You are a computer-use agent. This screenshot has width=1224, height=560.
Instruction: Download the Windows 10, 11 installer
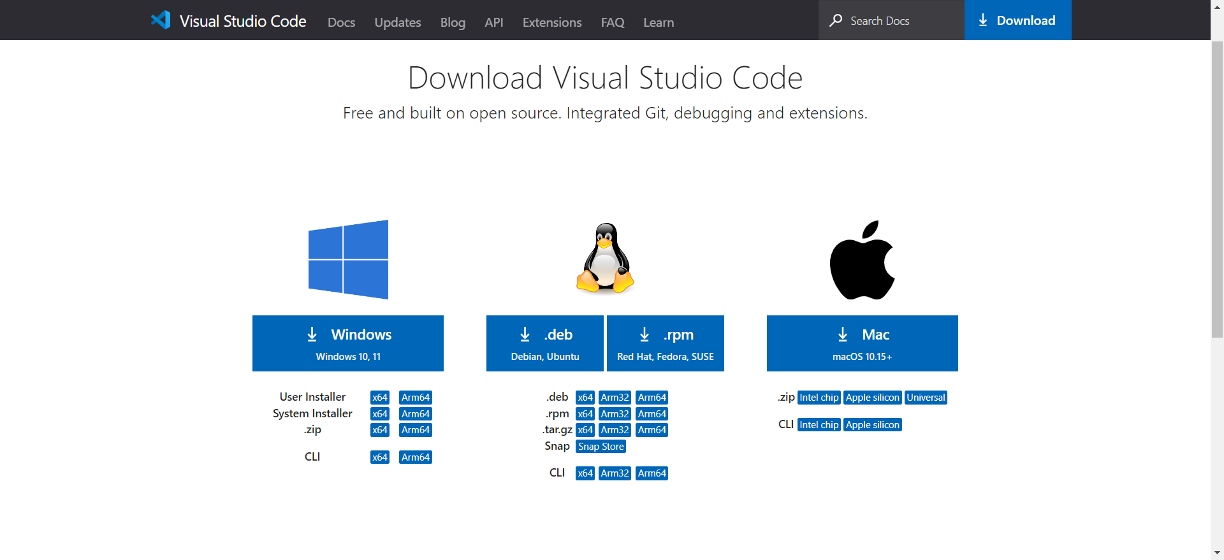[x=348, y=343]
